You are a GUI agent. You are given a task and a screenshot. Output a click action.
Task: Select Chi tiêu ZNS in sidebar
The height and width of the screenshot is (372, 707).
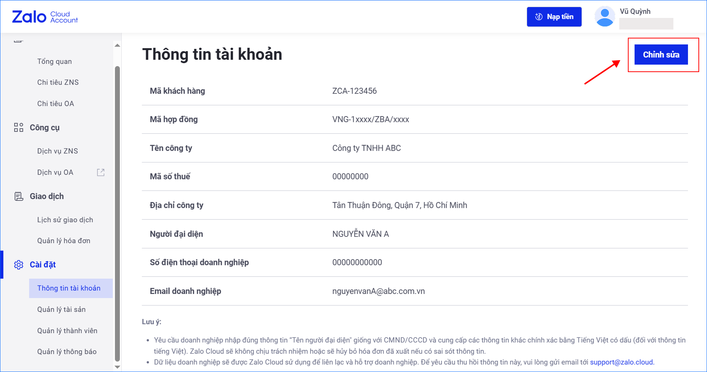(58, 82)
